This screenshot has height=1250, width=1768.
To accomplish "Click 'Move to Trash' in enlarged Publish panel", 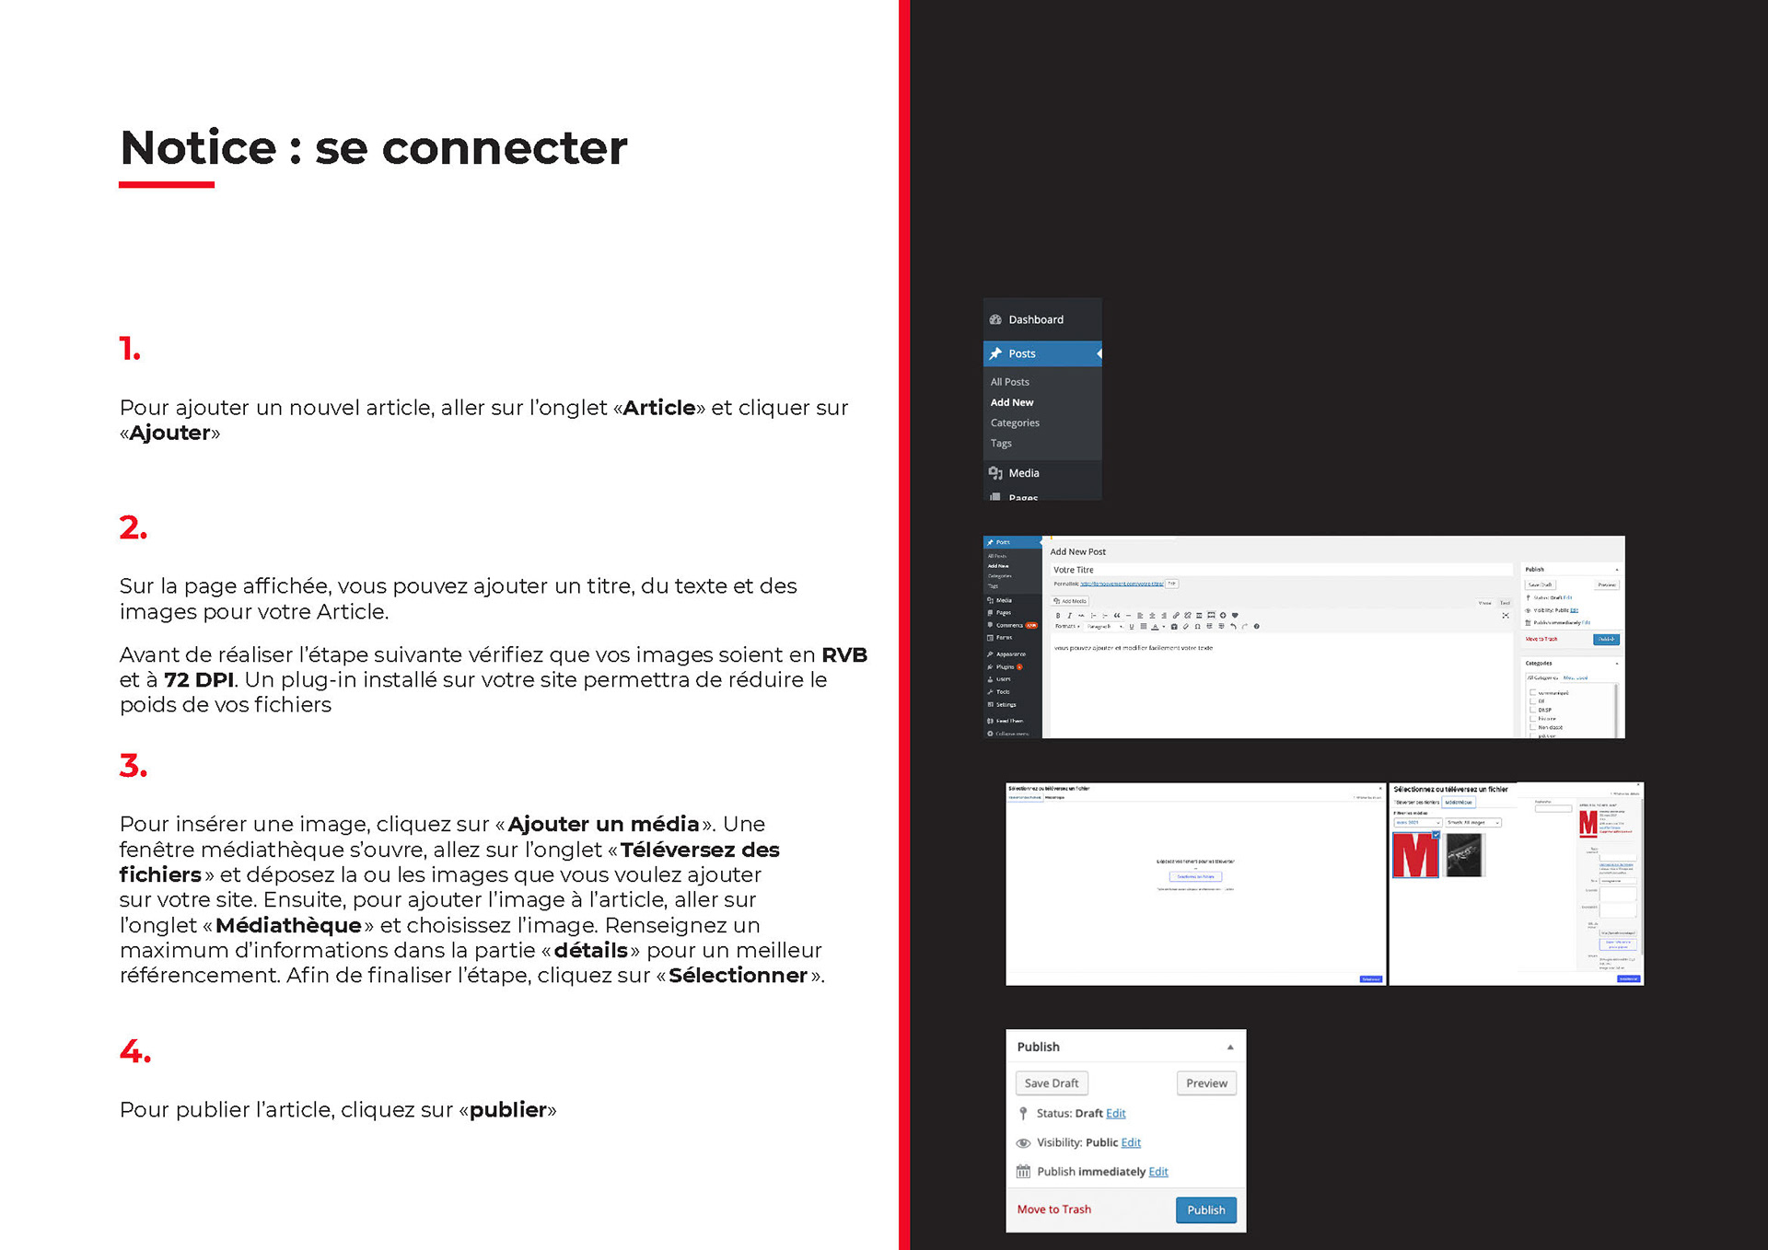I will [x=1054, y=1209].
